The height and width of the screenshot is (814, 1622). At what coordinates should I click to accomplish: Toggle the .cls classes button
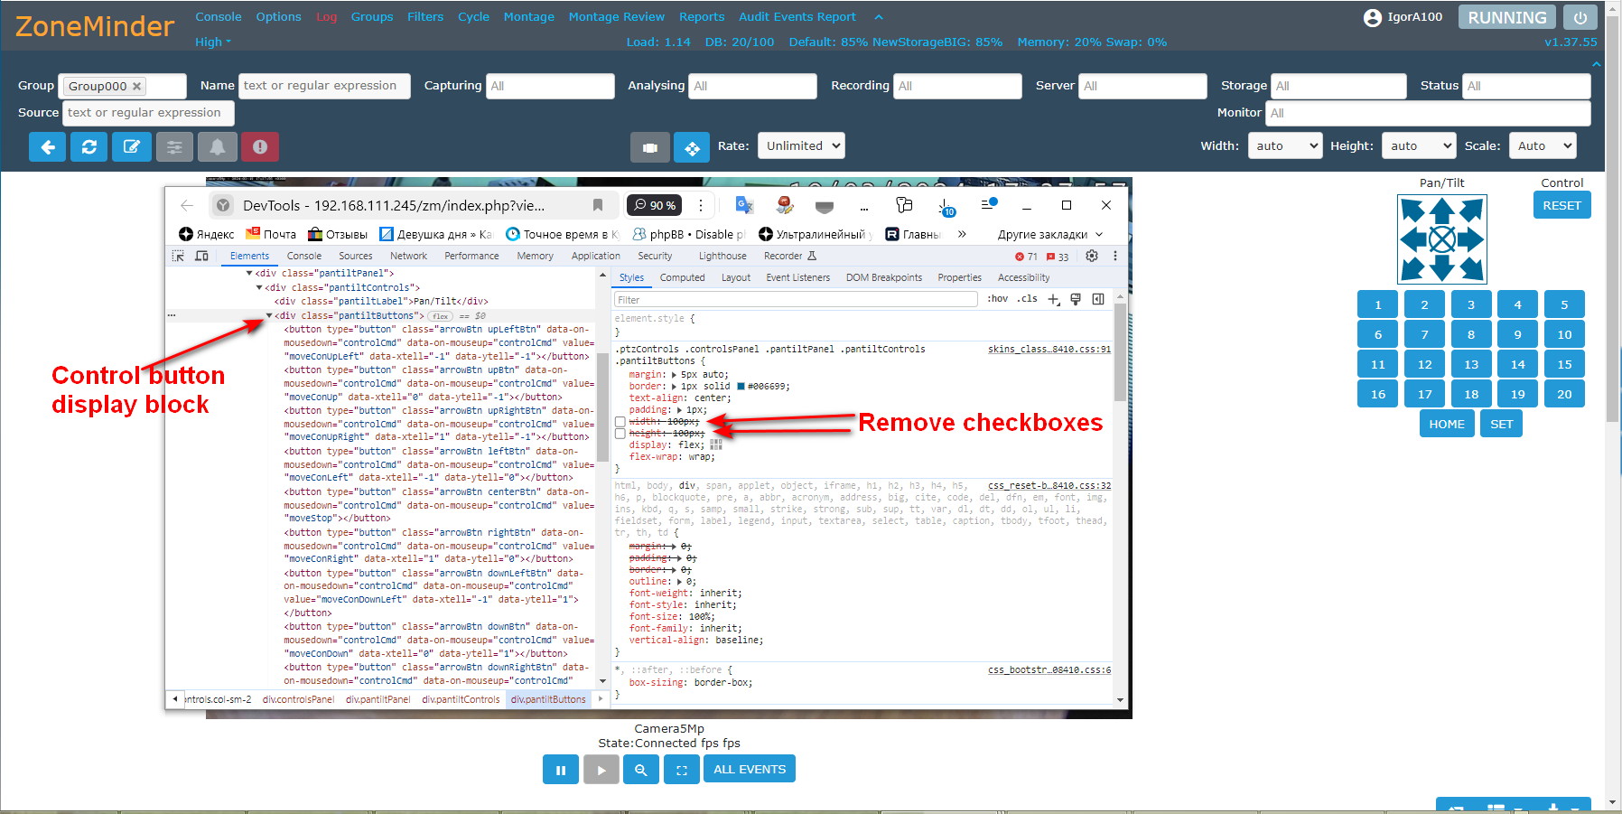pyautogui.click(x=1027, y=299)
